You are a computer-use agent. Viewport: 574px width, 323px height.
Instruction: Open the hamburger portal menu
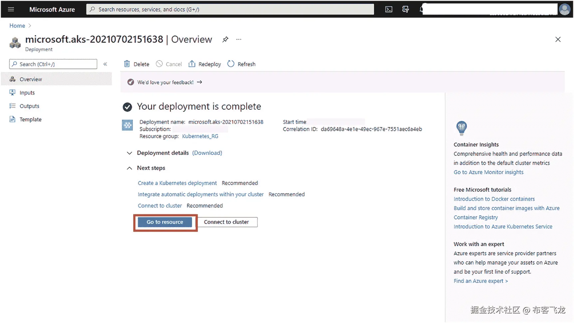click(11, 9)
